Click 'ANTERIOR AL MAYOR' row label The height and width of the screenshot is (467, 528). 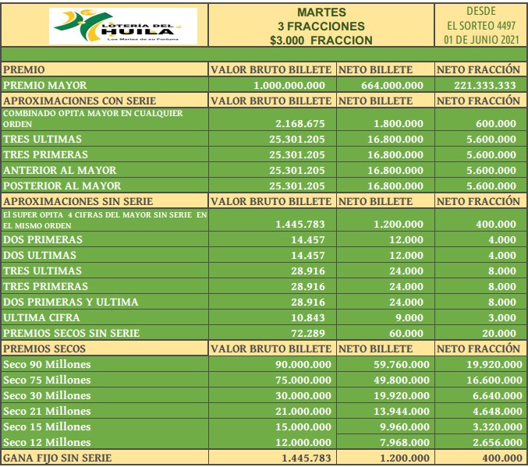[x=59, y=170]
